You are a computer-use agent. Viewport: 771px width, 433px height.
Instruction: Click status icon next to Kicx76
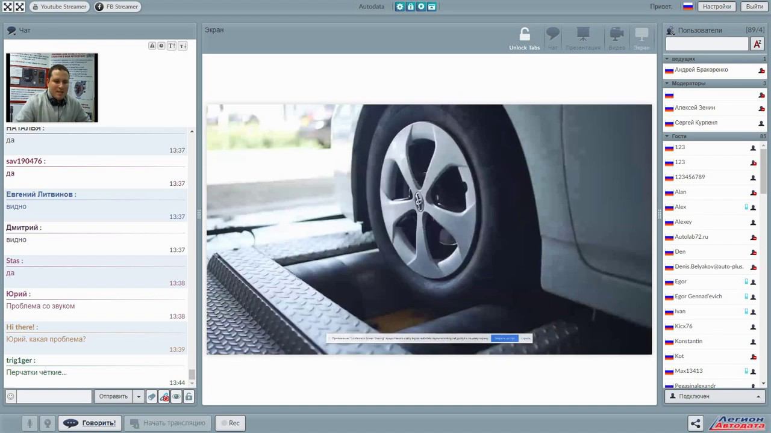coord(753,327)
